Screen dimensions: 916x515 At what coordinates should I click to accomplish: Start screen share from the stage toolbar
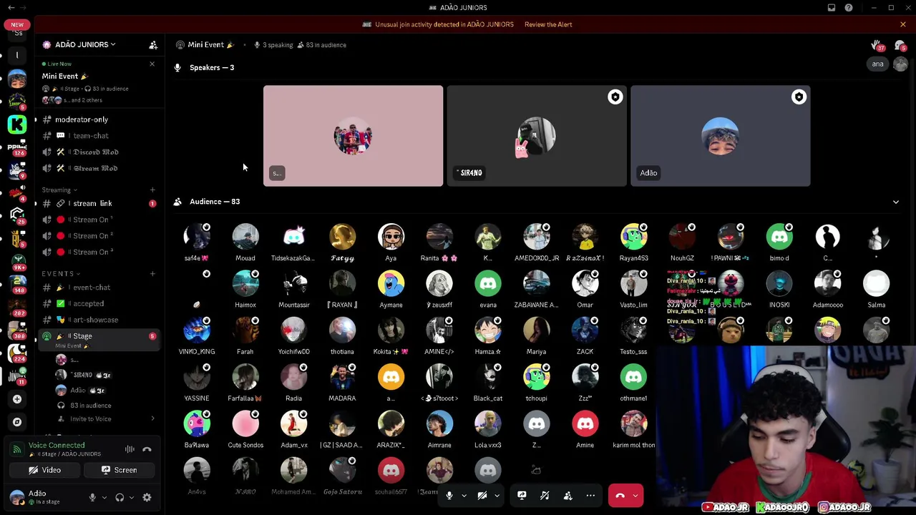(x=522, y=496)
